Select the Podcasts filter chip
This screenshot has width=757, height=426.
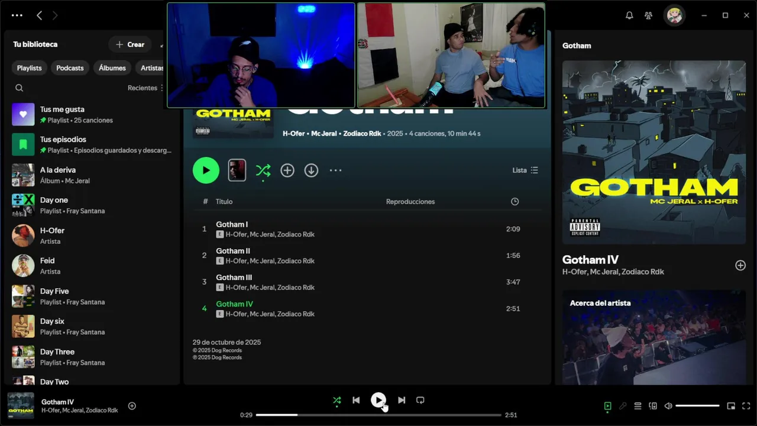70,68
